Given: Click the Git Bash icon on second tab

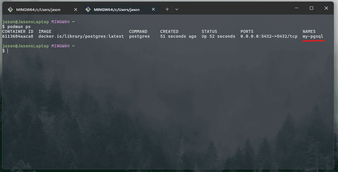Looking at the screenshot, I should pyautogui.click(x=88, y=10).
